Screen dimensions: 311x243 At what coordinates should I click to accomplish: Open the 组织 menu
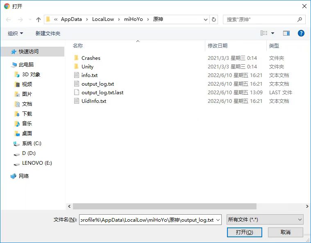tap(15, 33)
